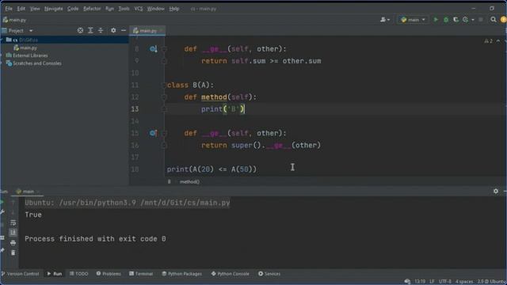Image resolution: width=507 pixels, height=285 pixels.
Task: Launch the profiler icon in toolbar
Action: [465, 20]
